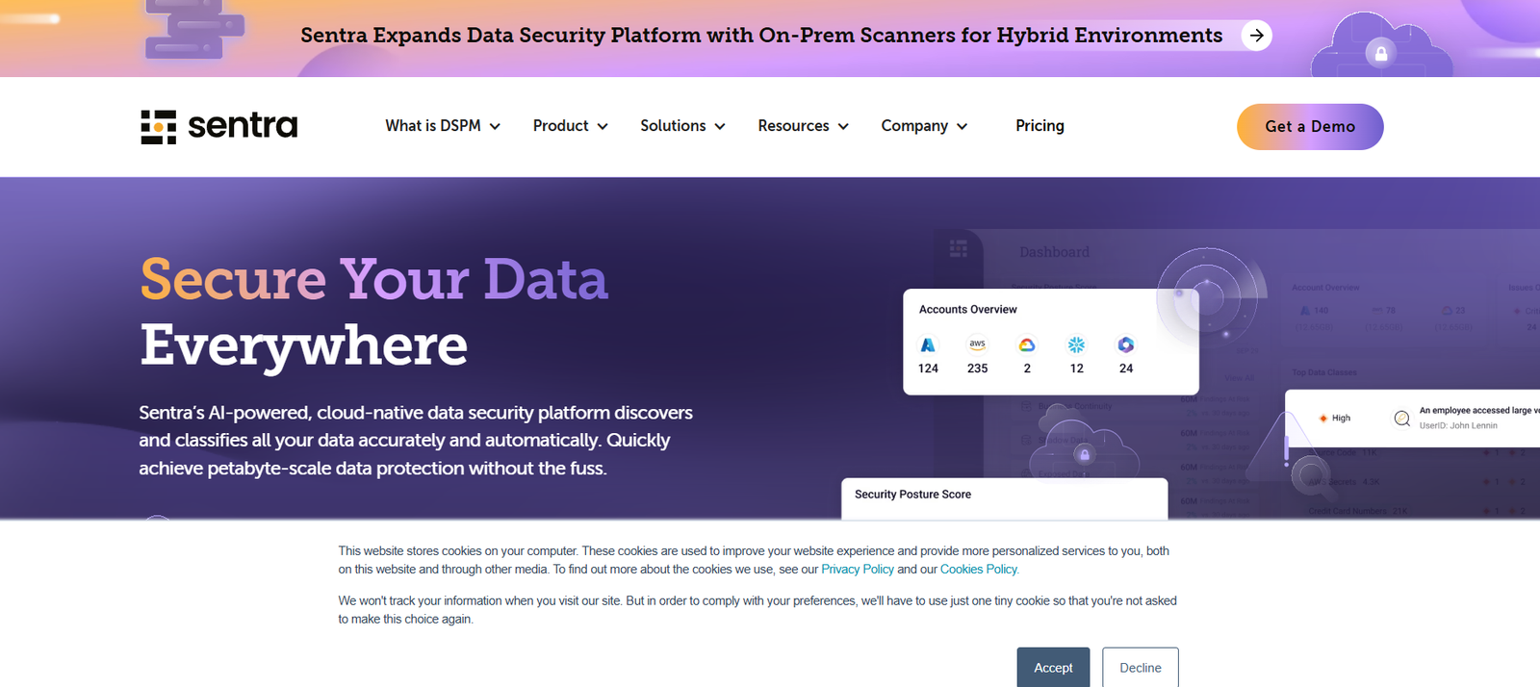1540x687 pixels.
Task: Open the Company menu
Action: click(924, 126)
